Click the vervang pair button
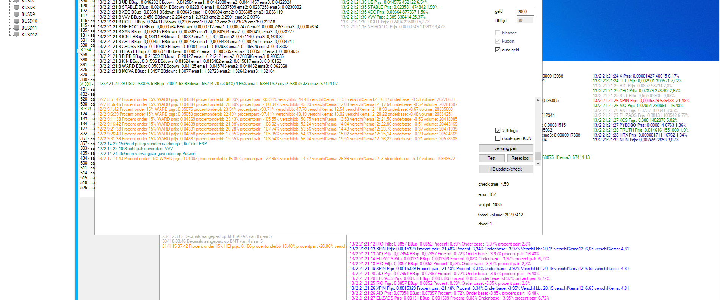This screenshot has width=720, height=300. [x=506, y=148]
